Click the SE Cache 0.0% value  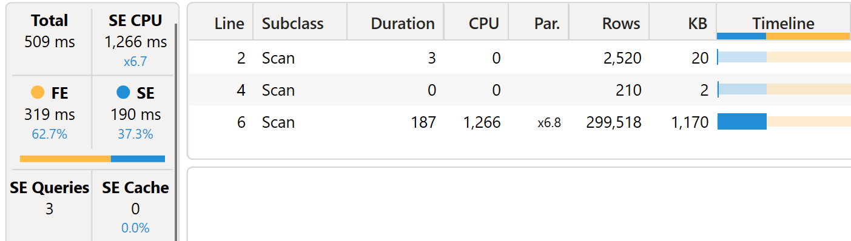[135, 228]
